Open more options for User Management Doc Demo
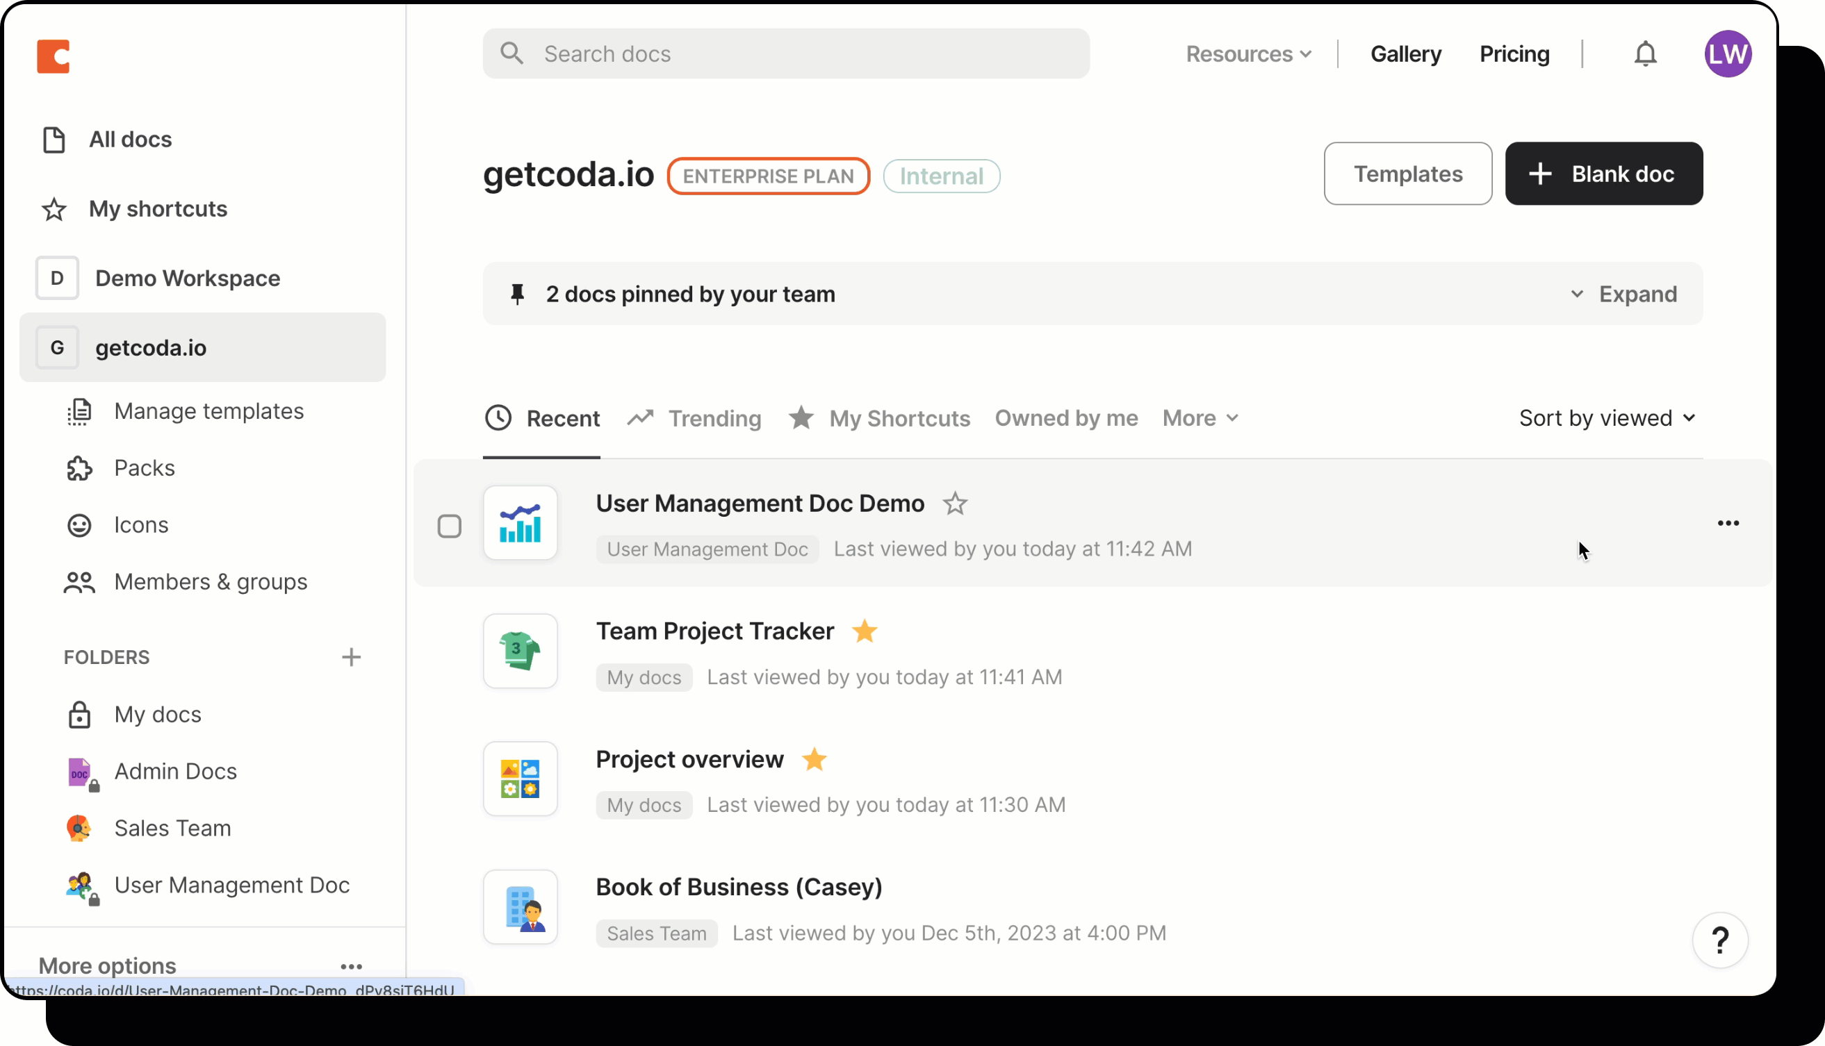This screenshot has width=1825, height=1046. tap(1728, 522)
